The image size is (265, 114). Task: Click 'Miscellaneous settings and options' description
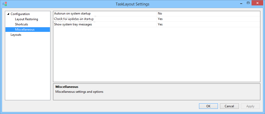79,92
